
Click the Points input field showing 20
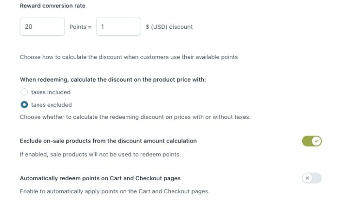point(42,26)
